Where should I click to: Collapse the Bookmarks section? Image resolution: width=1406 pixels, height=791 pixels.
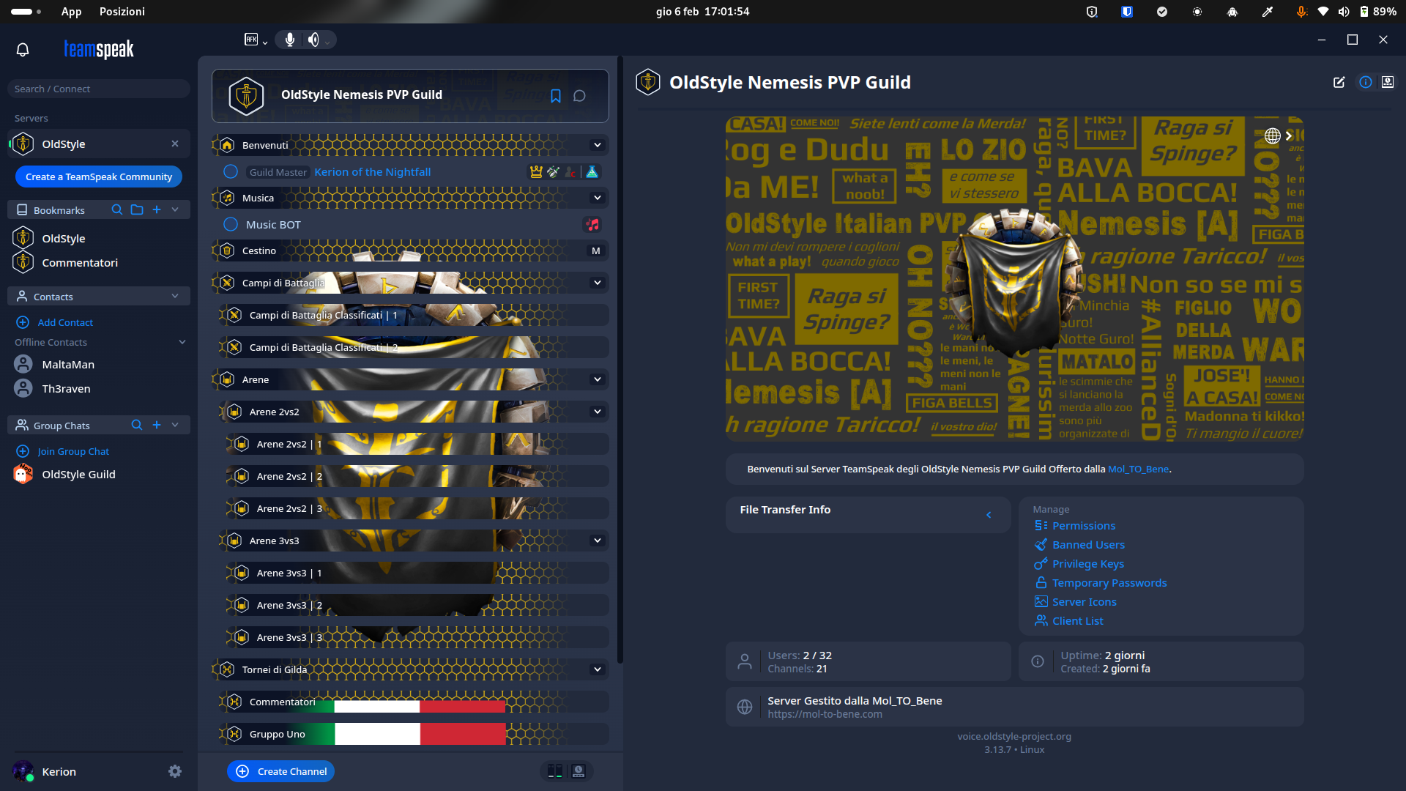coord(175,209)
